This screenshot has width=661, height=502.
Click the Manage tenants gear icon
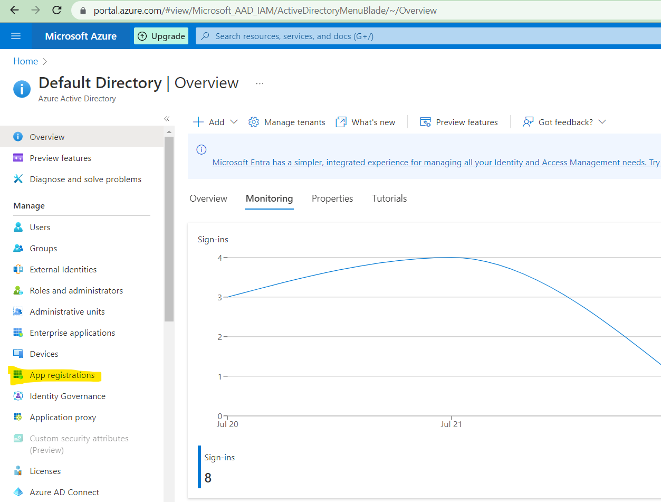(254, 122)
